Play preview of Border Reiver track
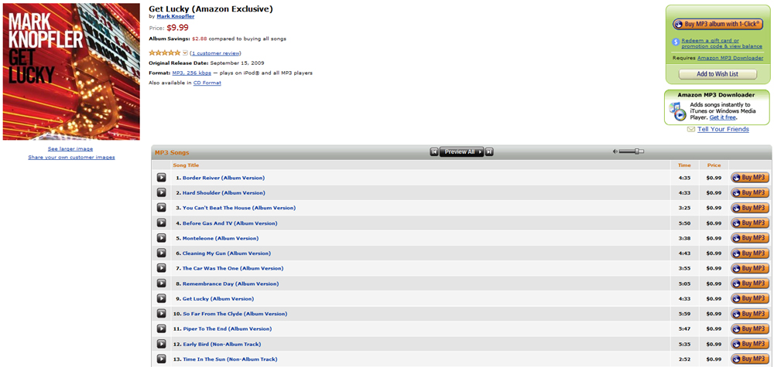 coord(162,178)
